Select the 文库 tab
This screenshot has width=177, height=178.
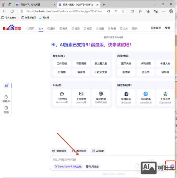coord(124,28)
